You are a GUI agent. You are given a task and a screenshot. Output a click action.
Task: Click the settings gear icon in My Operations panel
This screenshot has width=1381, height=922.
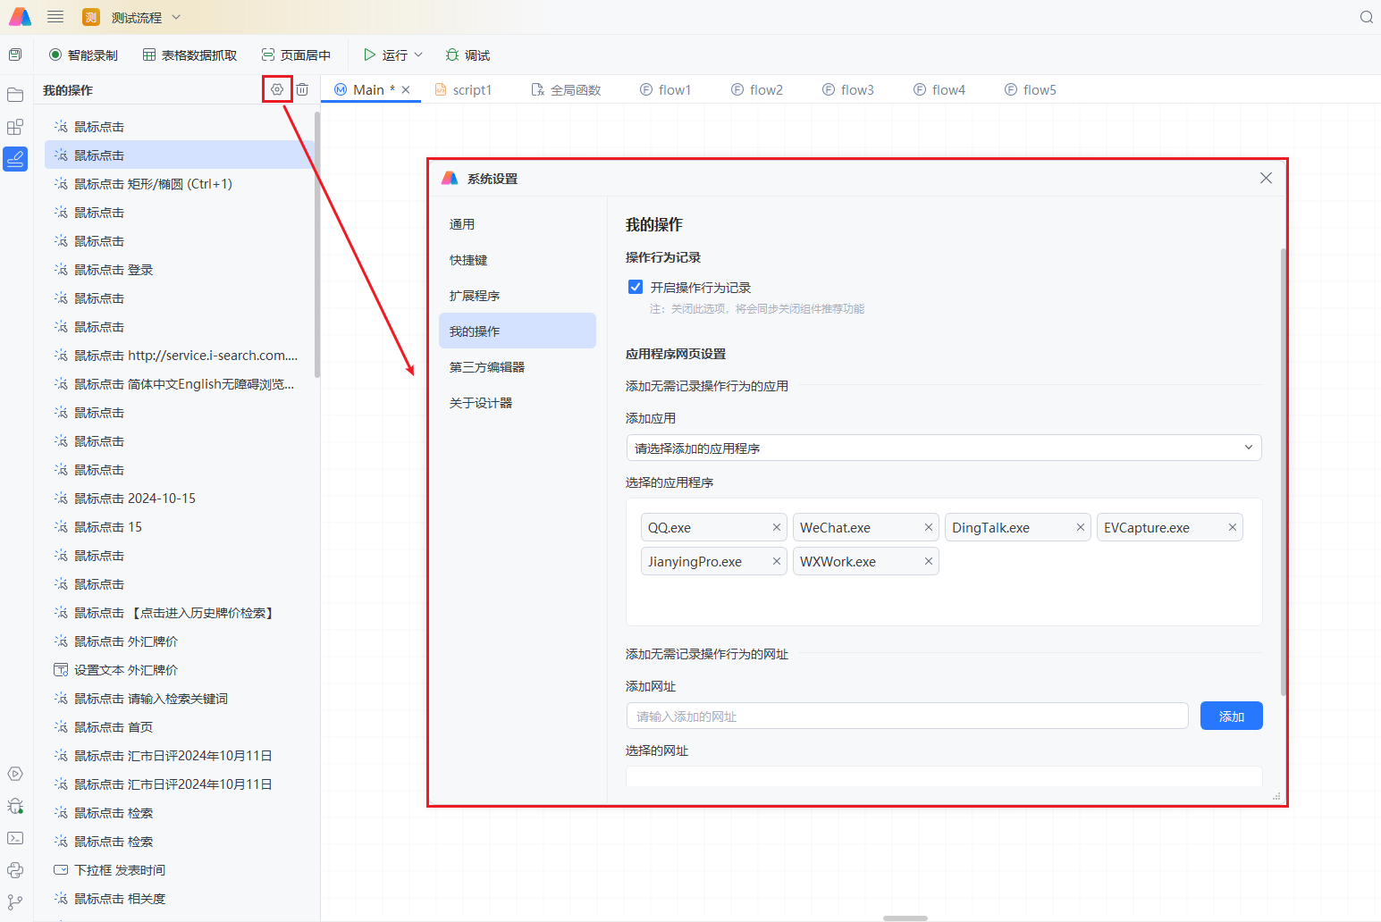(277, 89)
